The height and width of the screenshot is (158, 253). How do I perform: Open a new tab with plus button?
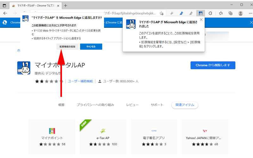tap(65, 6)
